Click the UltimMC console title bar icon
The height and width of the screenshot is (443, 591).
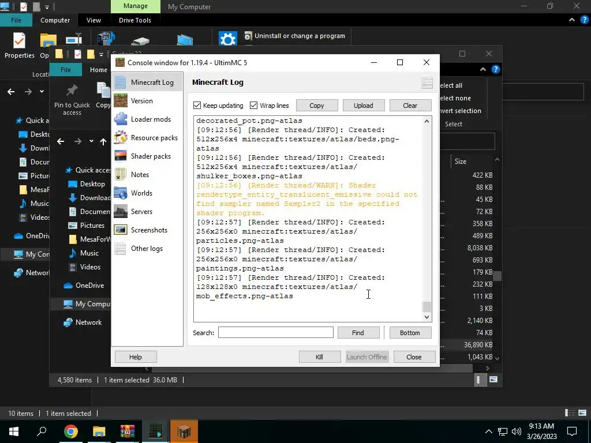click(x=120, y=62)
